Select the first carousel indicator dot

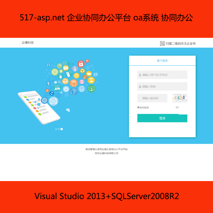coord(56,129)
